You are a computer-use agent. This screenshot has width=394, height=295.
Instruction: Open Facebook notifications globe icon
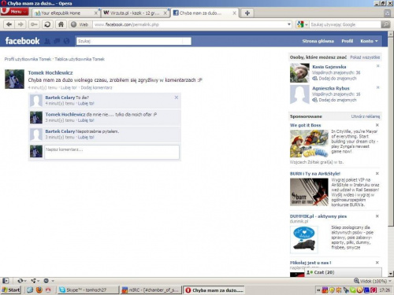tap(67, 41)
